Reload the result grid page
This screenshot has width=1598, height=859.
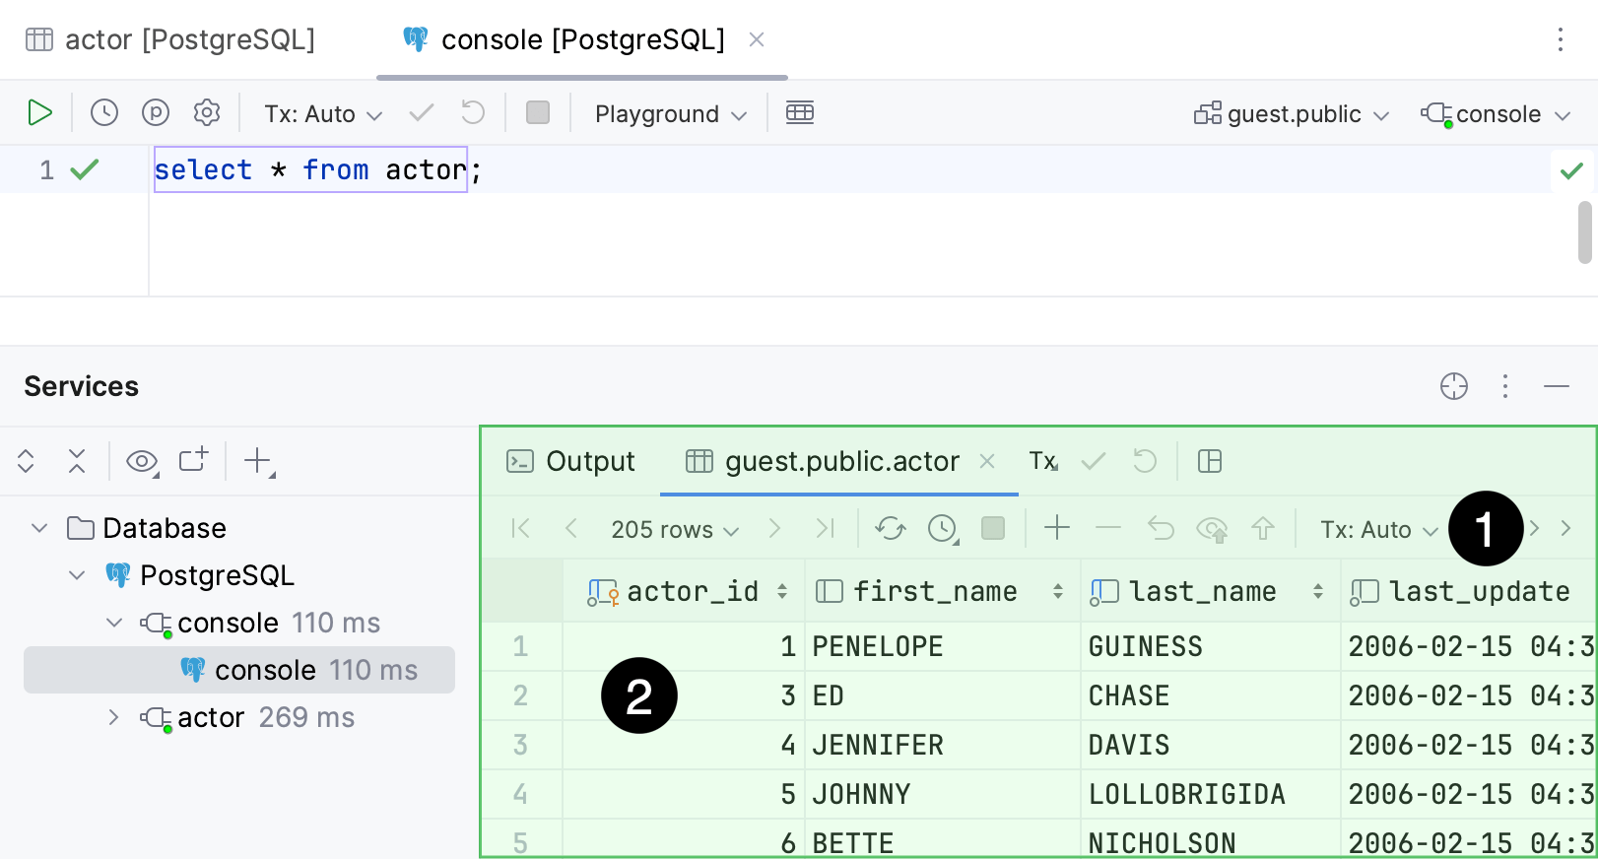pos(890,529)
